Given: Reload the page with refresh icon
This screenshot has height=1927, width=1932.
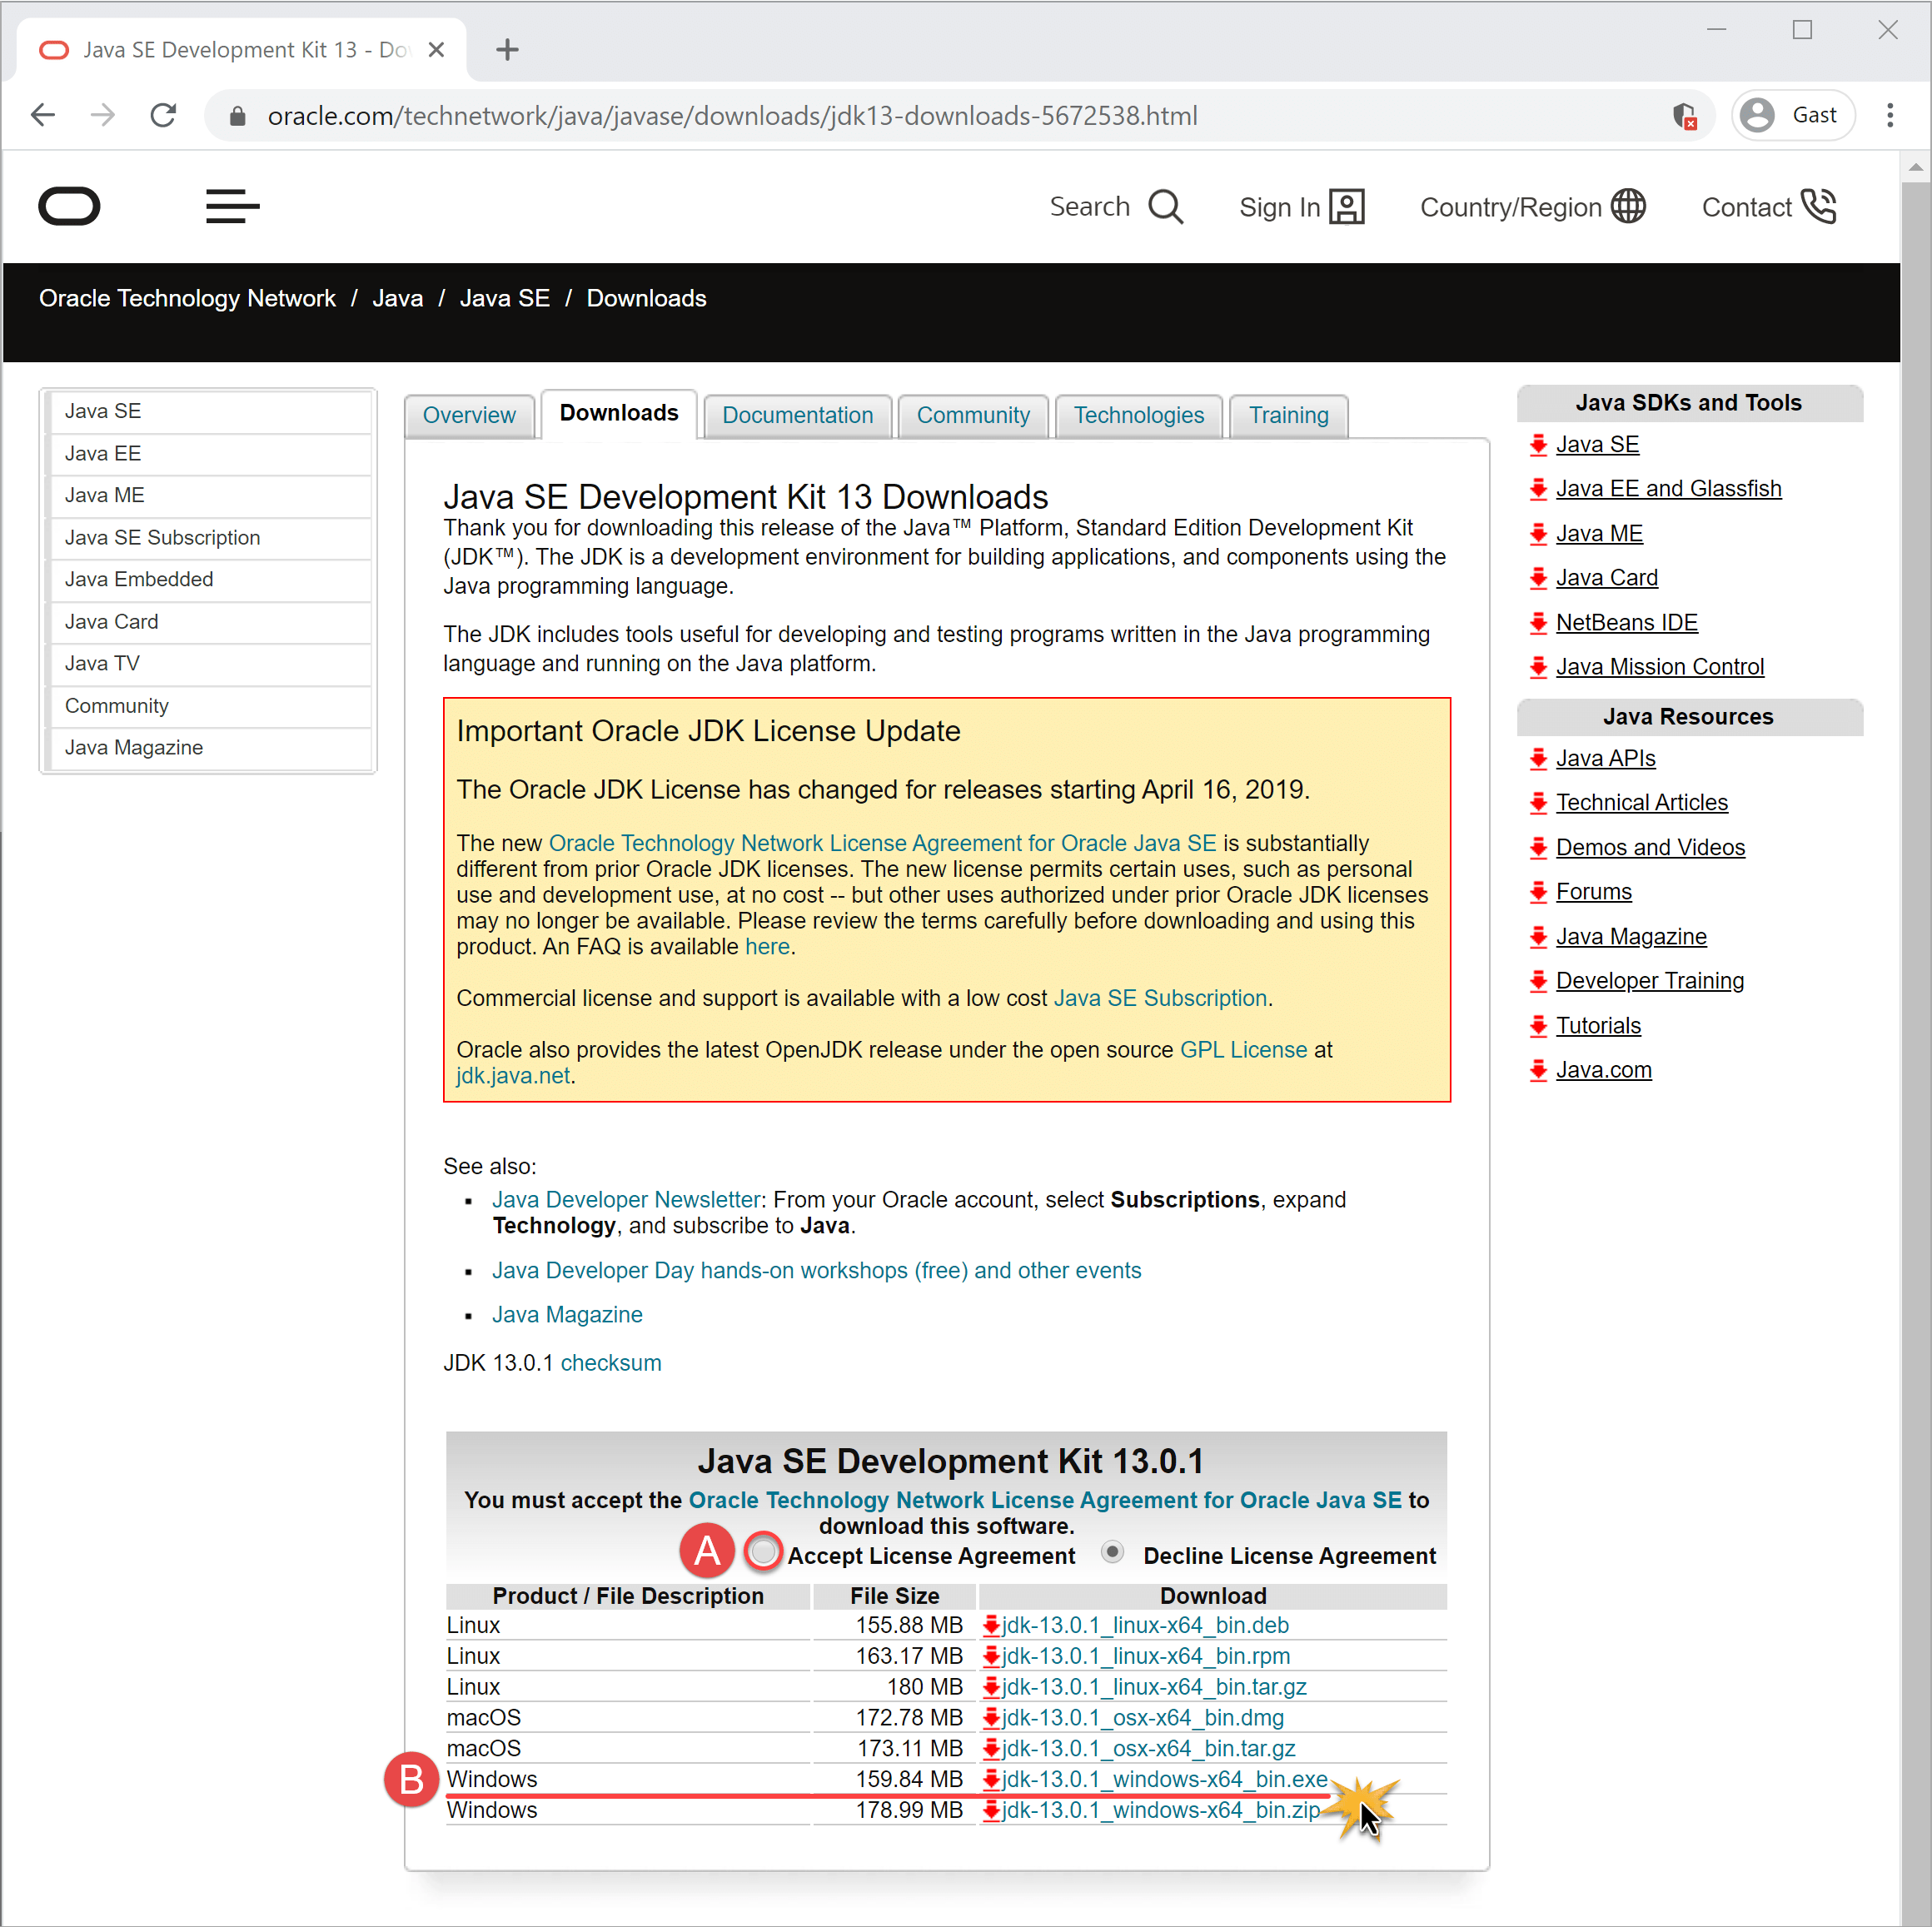Looking at the screenshot, I should (163, 115).
